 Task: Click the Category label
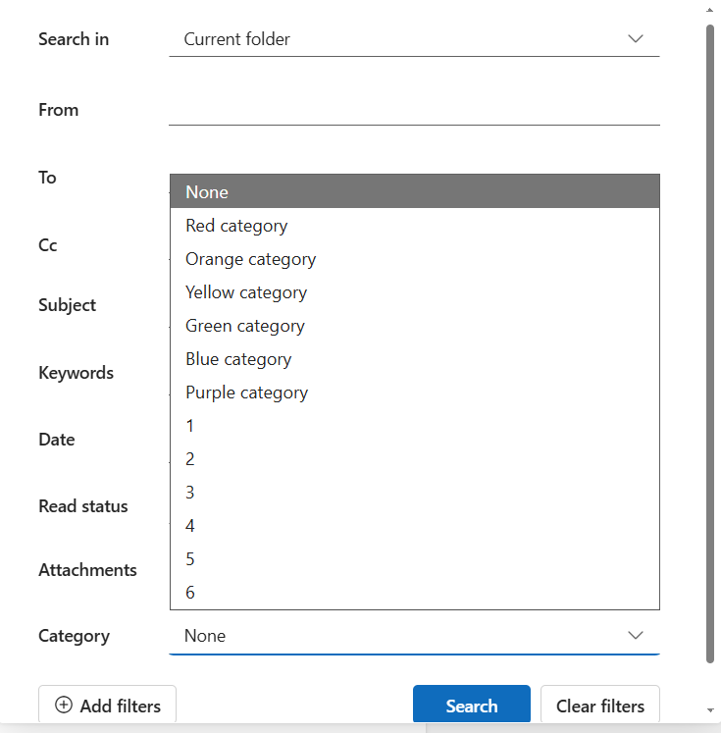(74, 636)
